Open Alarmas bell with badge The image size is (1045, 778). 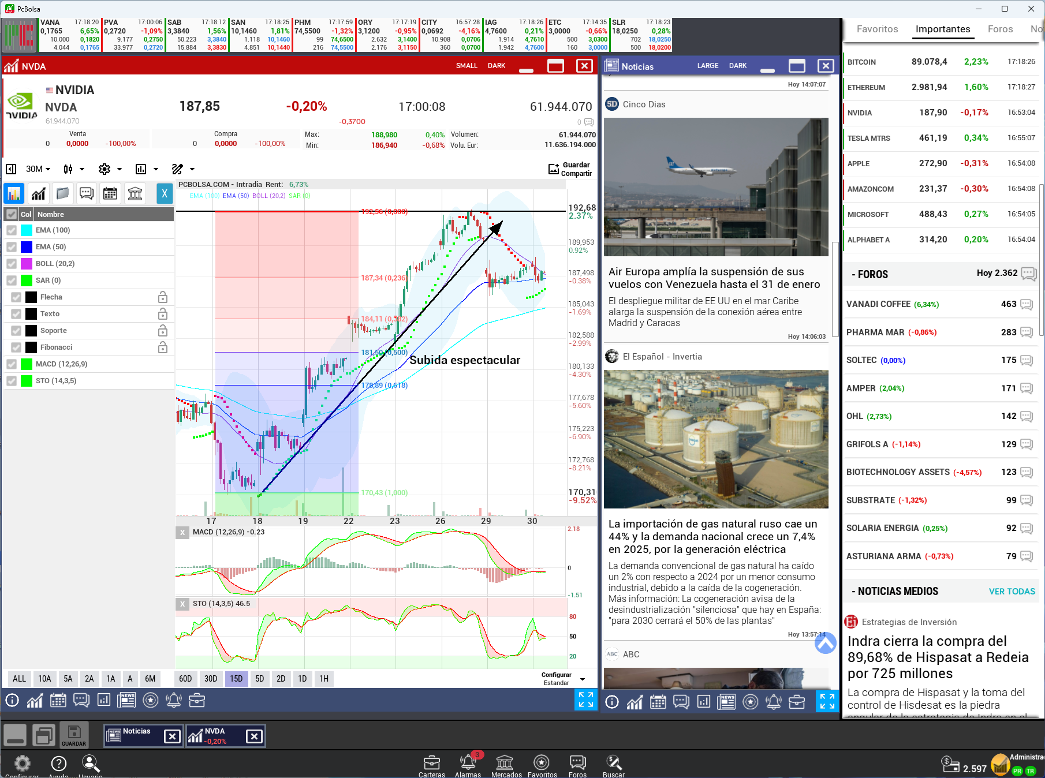click(x=468, y=766)
